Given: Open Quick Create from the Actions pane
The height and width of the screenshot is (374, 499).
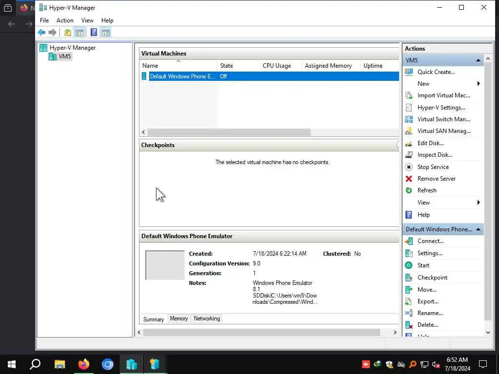Looking at the screenshot, I should [x=436, y=72].
